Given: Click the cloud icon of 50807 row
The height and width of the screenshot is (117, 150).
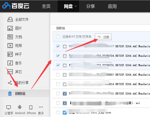Looking at the screenshot, I should 65,75.
